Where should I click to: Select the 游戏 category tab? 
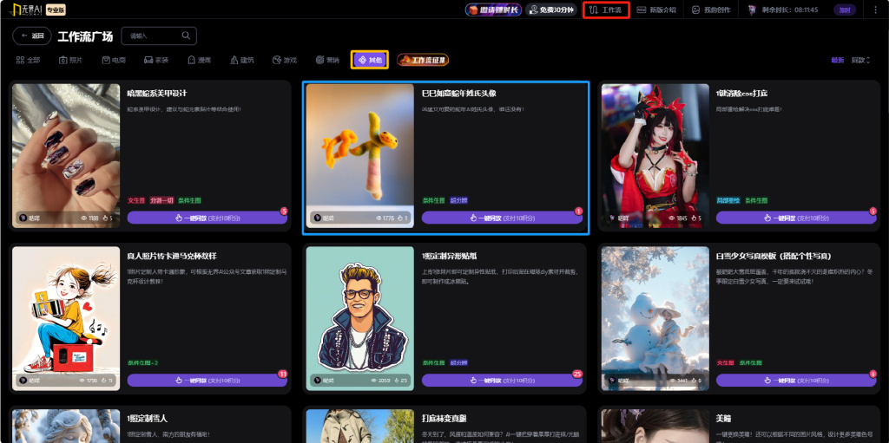click(x=284, y=60)
